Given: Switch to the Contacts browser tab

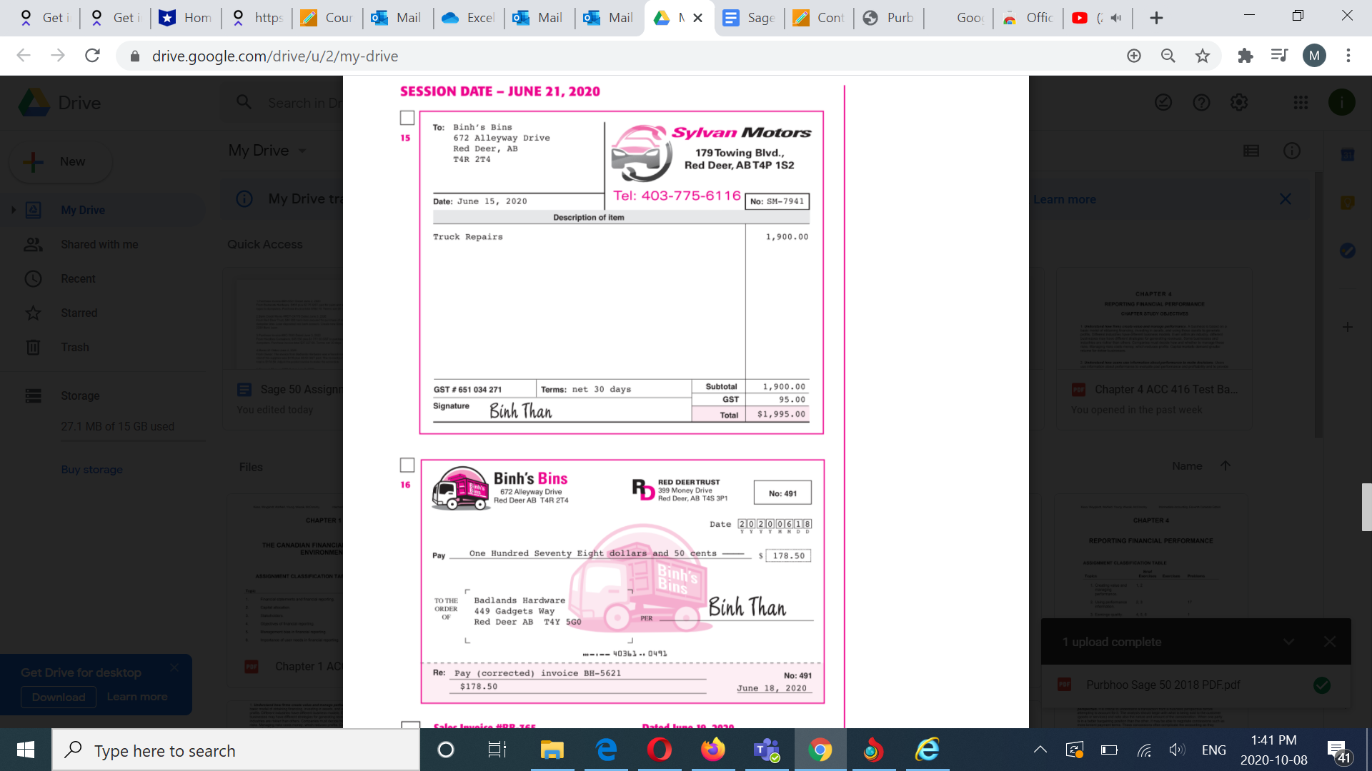Looking at the screenshot, I should 818,18.
